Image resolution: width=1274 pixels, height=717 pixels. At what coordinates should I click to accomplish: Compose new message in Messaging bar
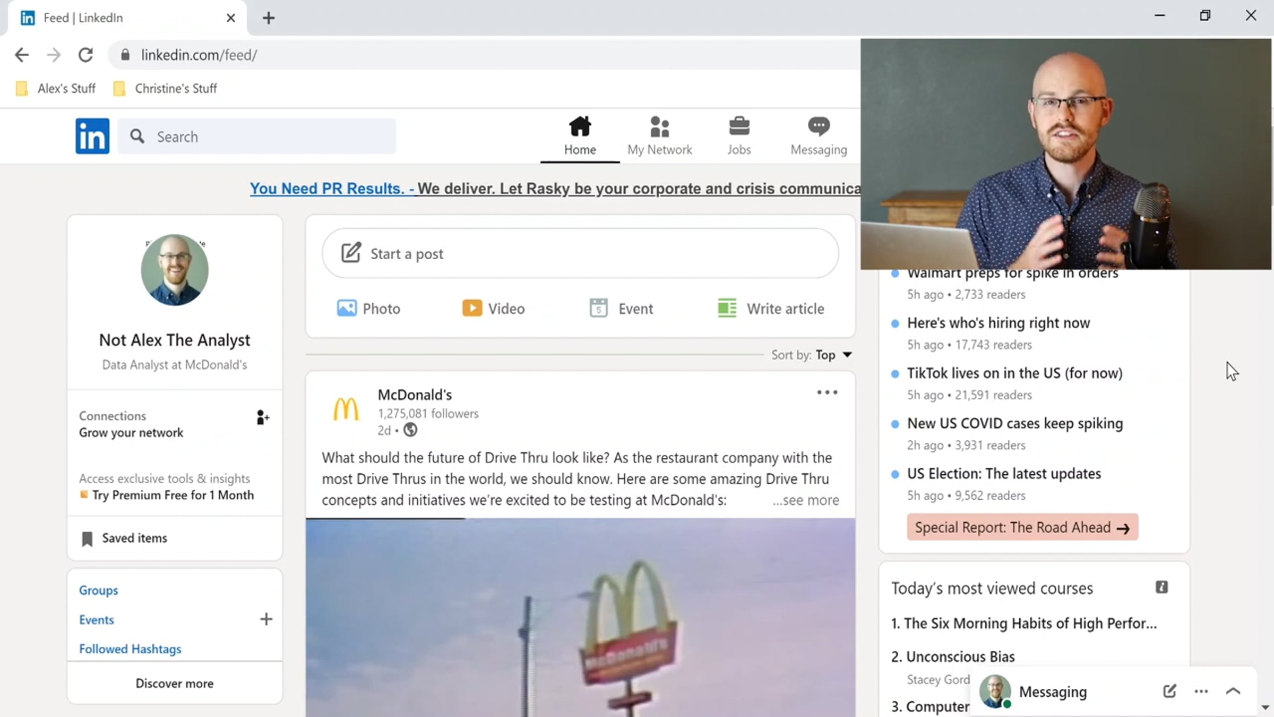1169,691
